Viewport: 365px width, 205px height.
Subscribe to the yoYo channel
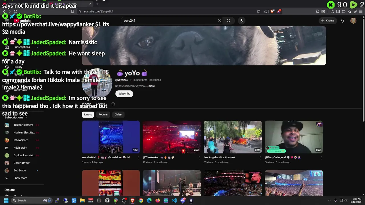pos(124,94)
